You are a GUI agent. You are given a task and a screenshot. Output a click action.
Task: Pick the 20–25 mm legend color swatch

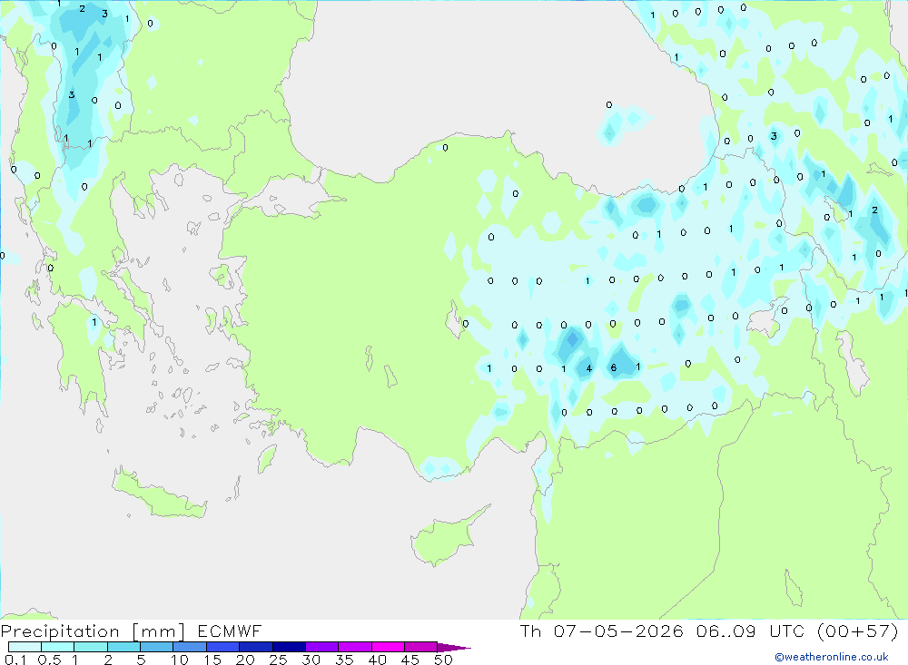click(255, 647)
